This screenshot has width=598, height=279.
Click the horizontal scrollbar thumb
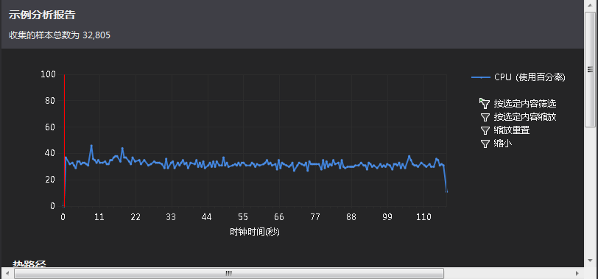pyautogui.click(x=229, y=273)
